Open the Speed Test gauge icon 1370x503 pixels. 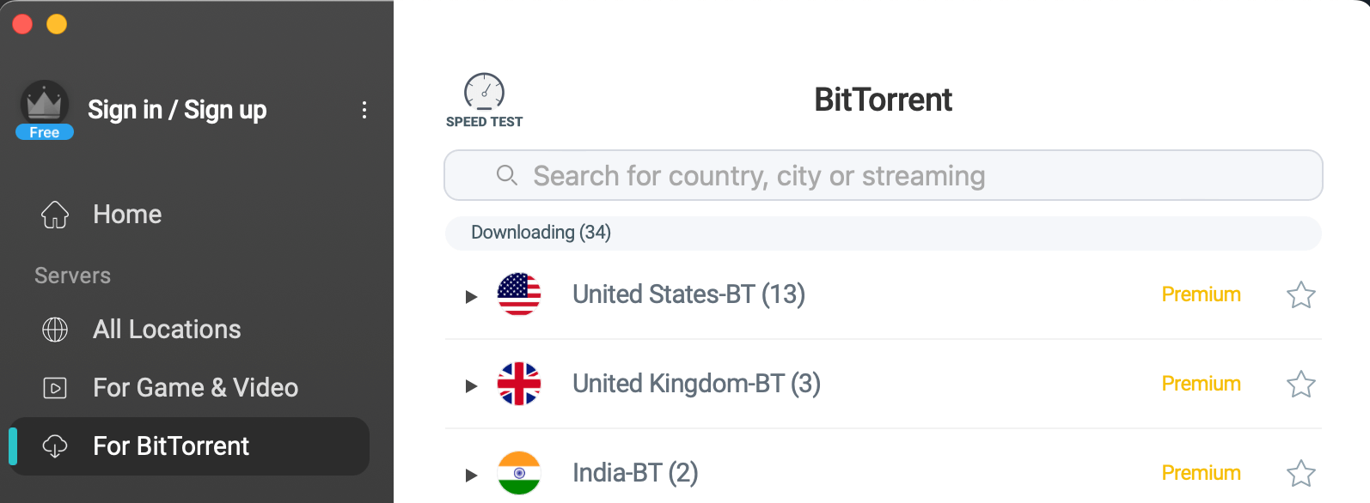pyautogui.click(x=484, y=91)
